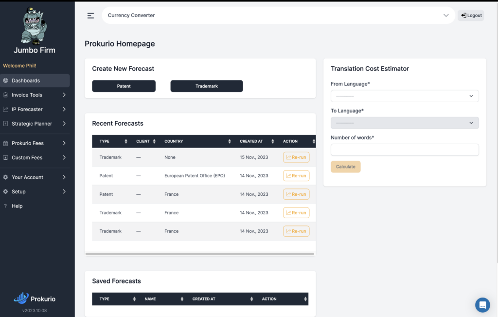The image size is (498, 317).
Task: Click the Prokurio logo in sidebar footer
Action: click(x=35, y=298)
